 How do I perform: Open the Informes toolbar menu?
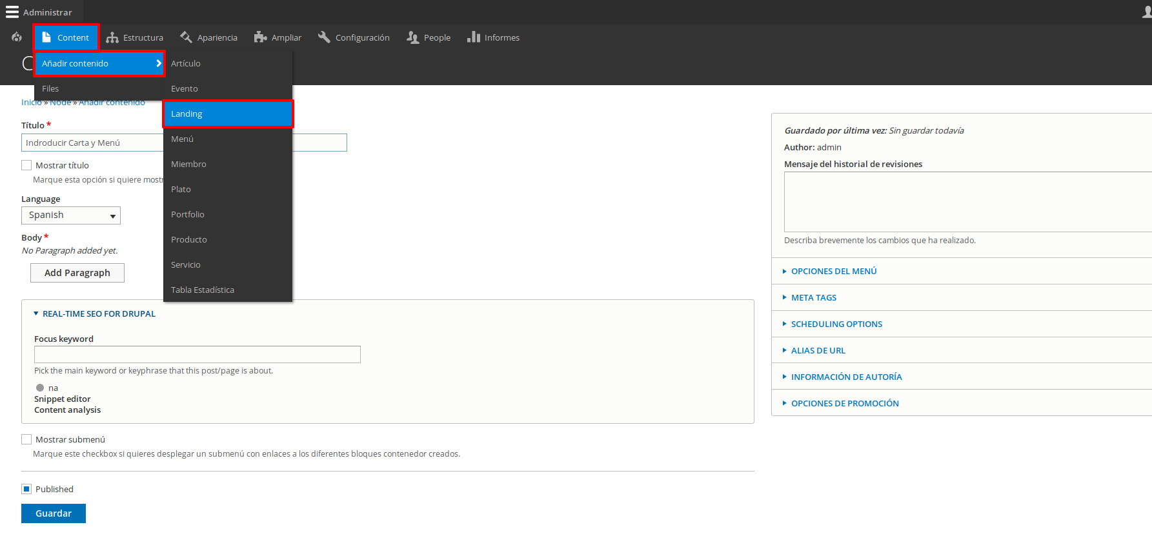[x=494, y=37]
